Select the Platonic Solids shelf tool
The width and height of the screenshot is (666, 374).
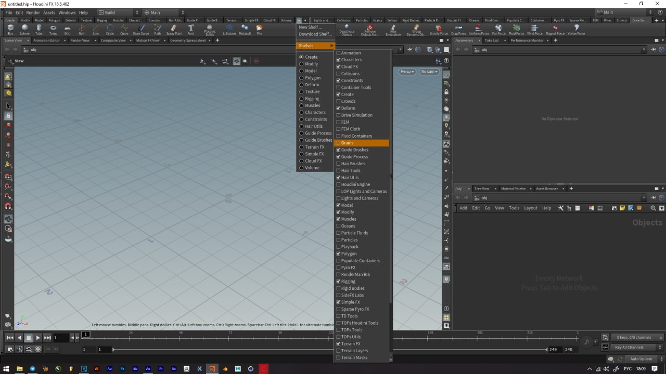pos(210,30)
